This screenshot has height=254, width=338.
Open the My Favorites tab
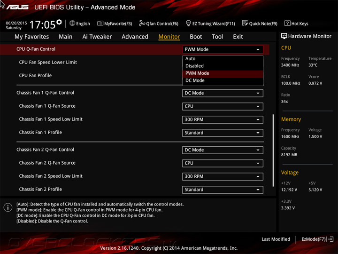[x=32, y=37]
